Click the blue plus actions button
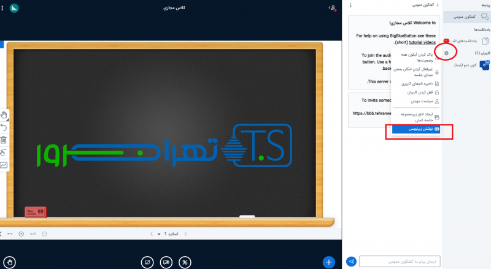The height and width of the screenshot is (269, 491). click(329, 262)
